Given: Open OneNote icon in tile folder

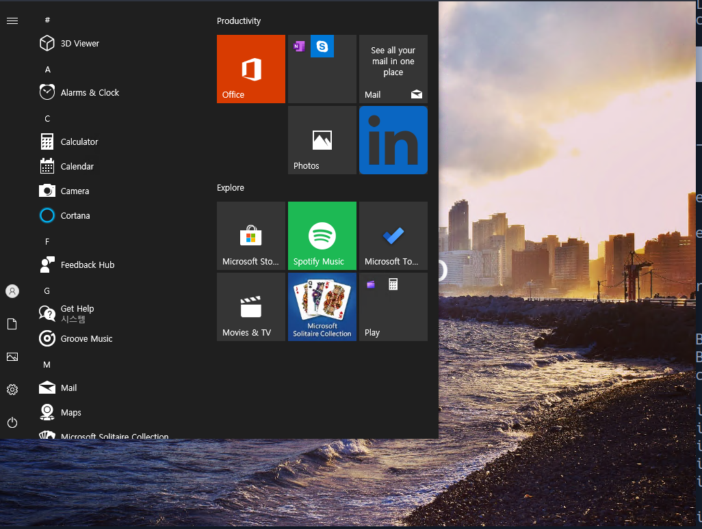Looking at the screenshot, I should [298, 46].
